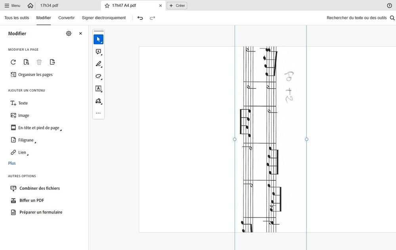This screenshot has height=250, width=396.
Task: Click the extract page icon
Action: 52,62
